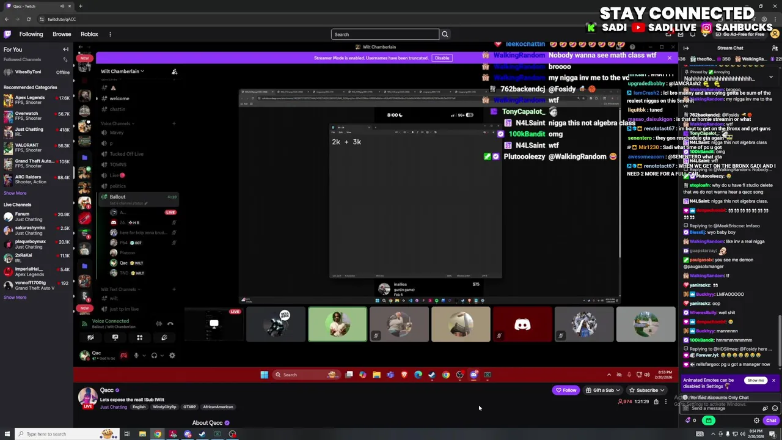
Task: Open Discord soundboard button
Action: (164, 337)
